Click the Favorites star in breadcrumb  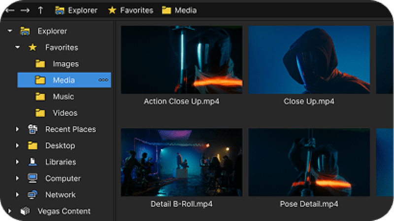(x=112, y=10)
